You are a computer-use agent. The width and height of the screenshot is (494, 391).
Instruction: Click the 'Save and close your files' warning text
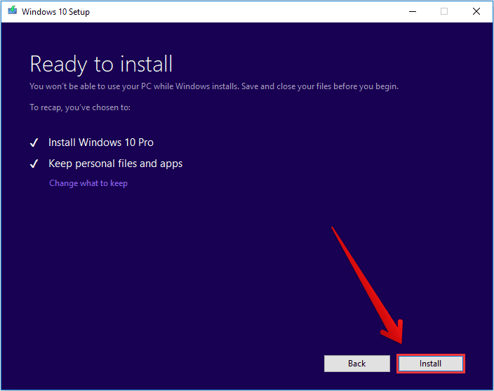click(320, 86)
